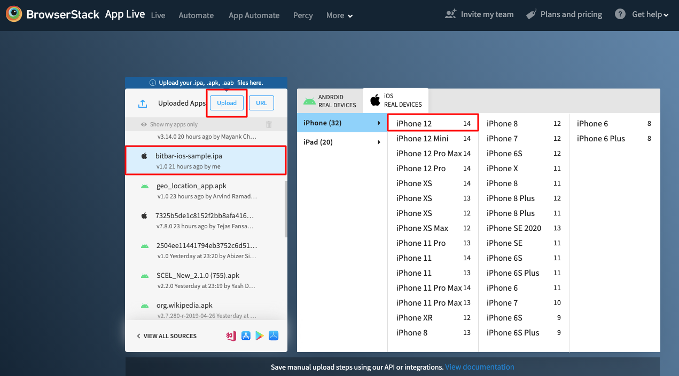Click the App Store source icon

click(246, 335)
